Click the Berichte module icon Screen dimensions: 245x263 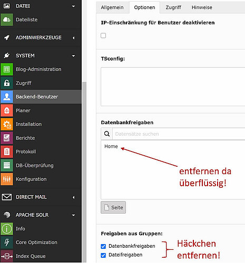click(x=7, y=138)
